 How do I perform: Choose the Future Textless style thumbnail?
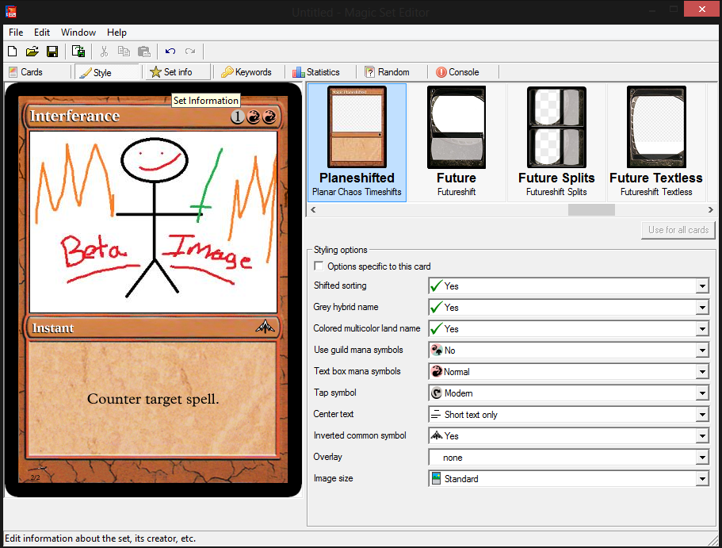point(656,143)
